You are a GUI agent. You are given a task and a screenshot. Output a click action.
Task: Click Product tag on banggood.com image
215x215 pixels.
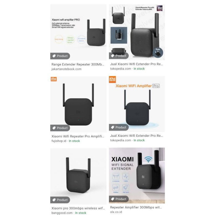(x=60, y=200)
